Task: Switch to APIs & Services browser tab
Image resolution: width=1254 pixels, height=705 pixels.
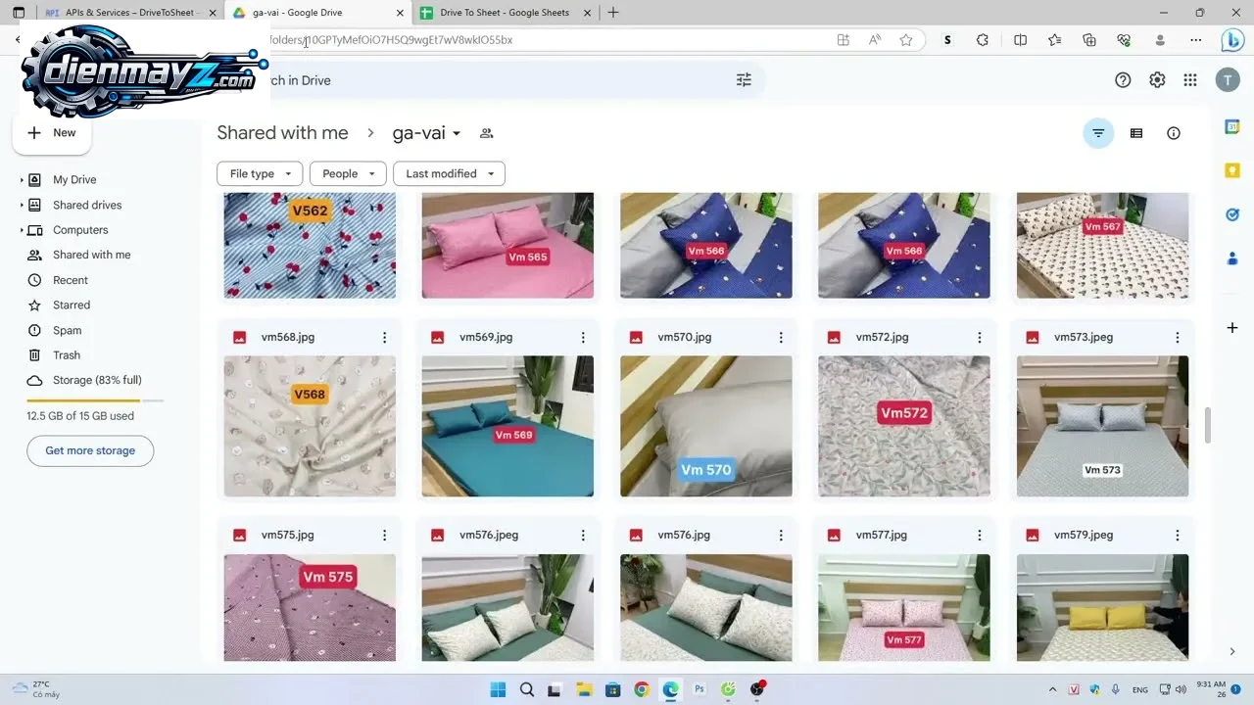Action: click(x=131, y=13)
